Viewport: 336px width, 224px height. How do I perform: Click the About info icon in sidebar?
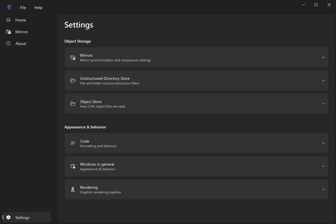pyautogui.click(x=8, y=43)
